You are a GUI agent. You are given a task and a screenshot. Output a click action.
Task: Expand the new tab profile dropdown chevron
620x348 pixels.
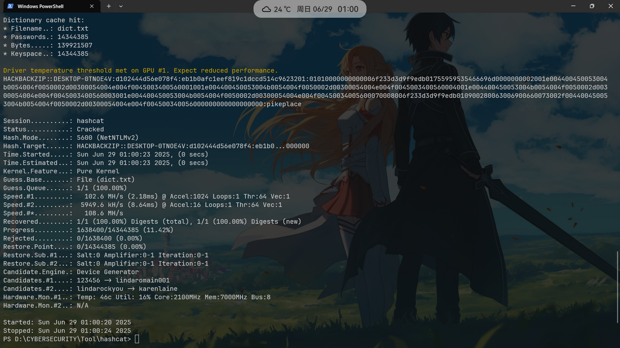pos(121,6)
